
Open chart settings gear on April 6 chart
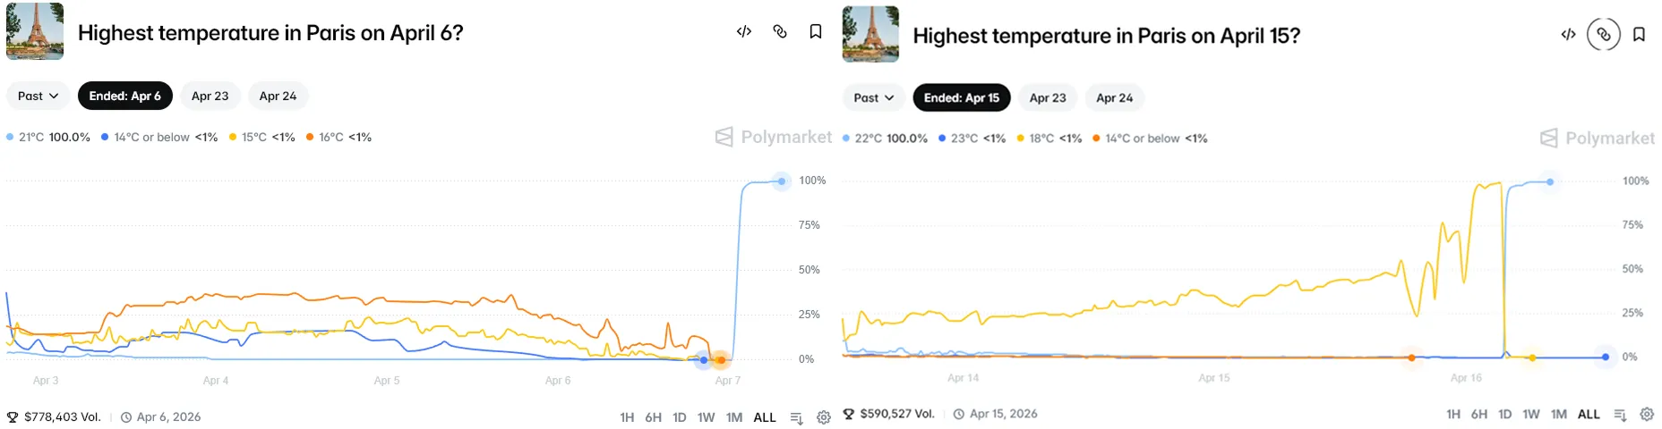[x=824, y=417]
